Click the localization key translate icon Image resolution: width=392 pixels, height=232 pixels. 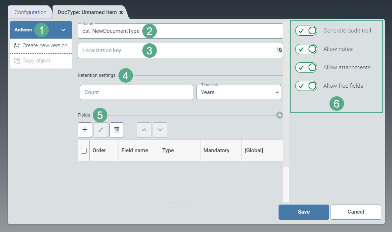tap(279, 51)
